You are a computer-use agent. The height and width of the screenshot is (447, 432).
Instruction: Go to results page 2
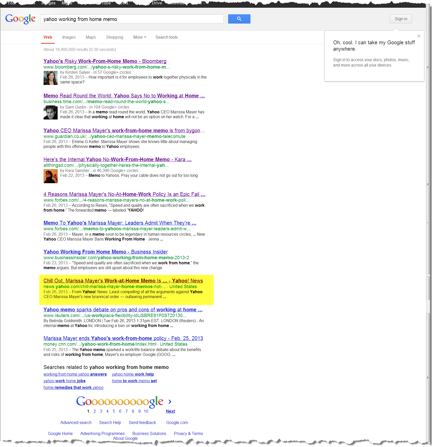pyautogui.click(x=94, y=411)
